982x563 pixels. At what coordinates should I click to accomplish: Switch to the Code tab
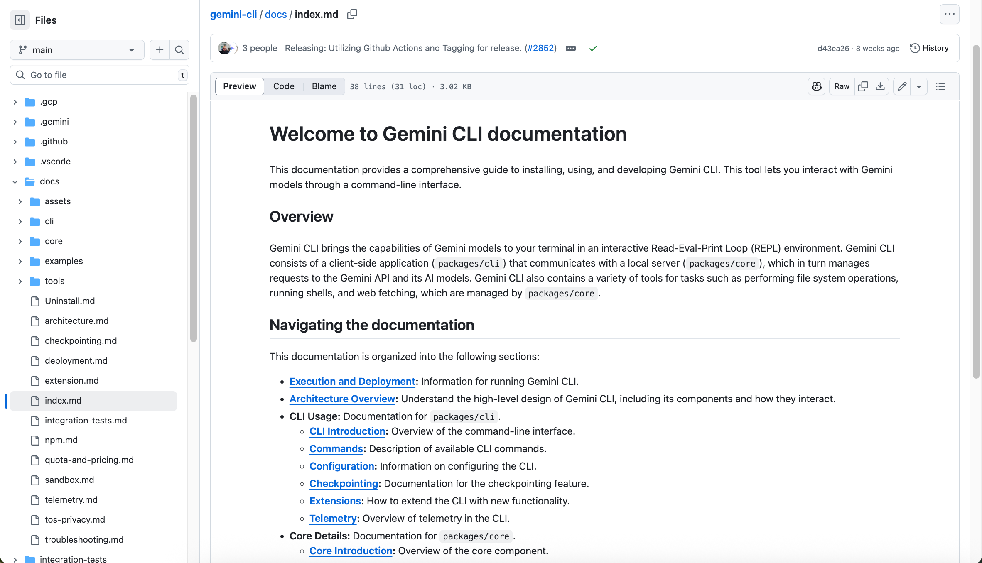(284, 86)
